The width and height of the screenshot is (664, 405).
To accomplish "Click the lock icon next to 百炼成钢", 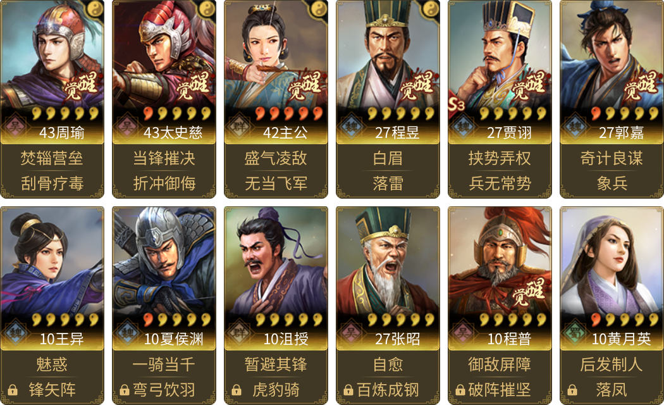I will click(x=348, y=389).
